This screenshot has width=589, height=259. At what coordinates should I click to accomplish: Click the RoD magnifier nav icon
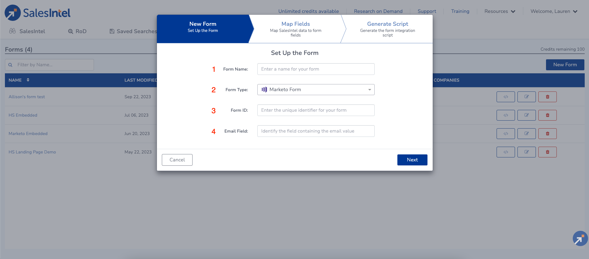point(71,31)
